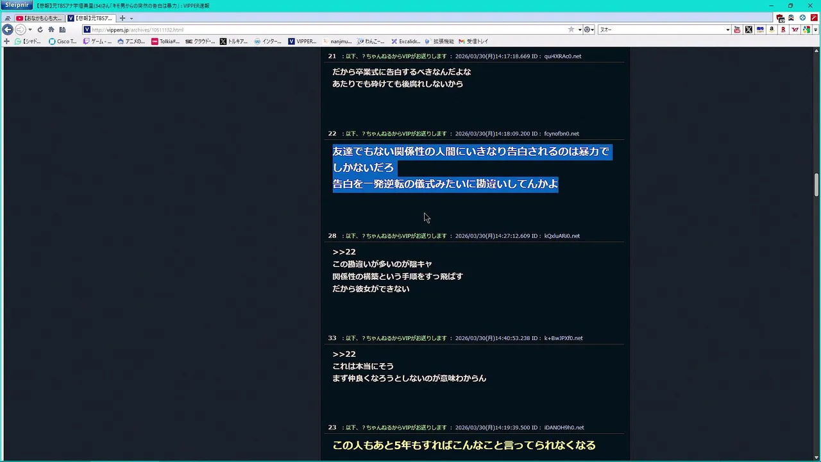Open the クラウド bookmark

tap(200, 41)
